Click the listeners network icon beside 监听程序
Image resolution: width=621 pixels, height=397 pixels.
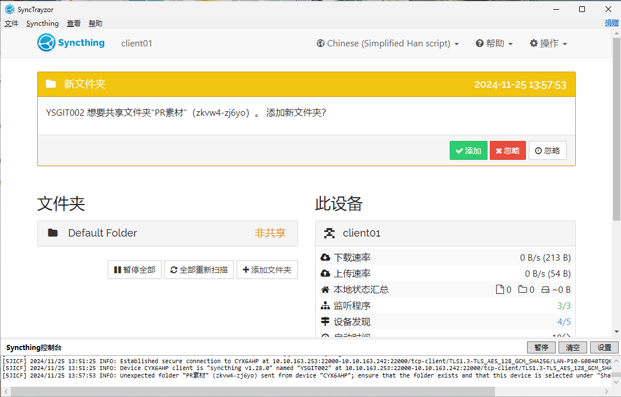coord(325,305)
